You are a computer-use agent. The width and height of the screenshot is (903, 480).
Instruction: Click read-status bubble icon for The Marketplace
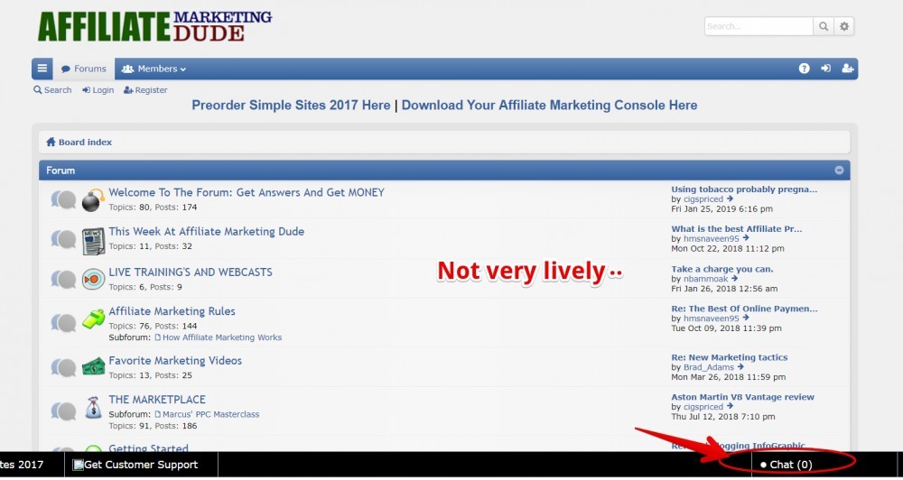63,411
